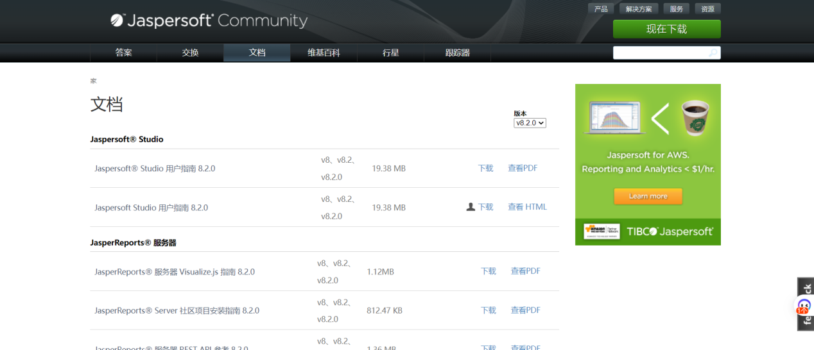Click the green 现在下载 button
This screenshot has width=814, height=350.
click(666, 29)
